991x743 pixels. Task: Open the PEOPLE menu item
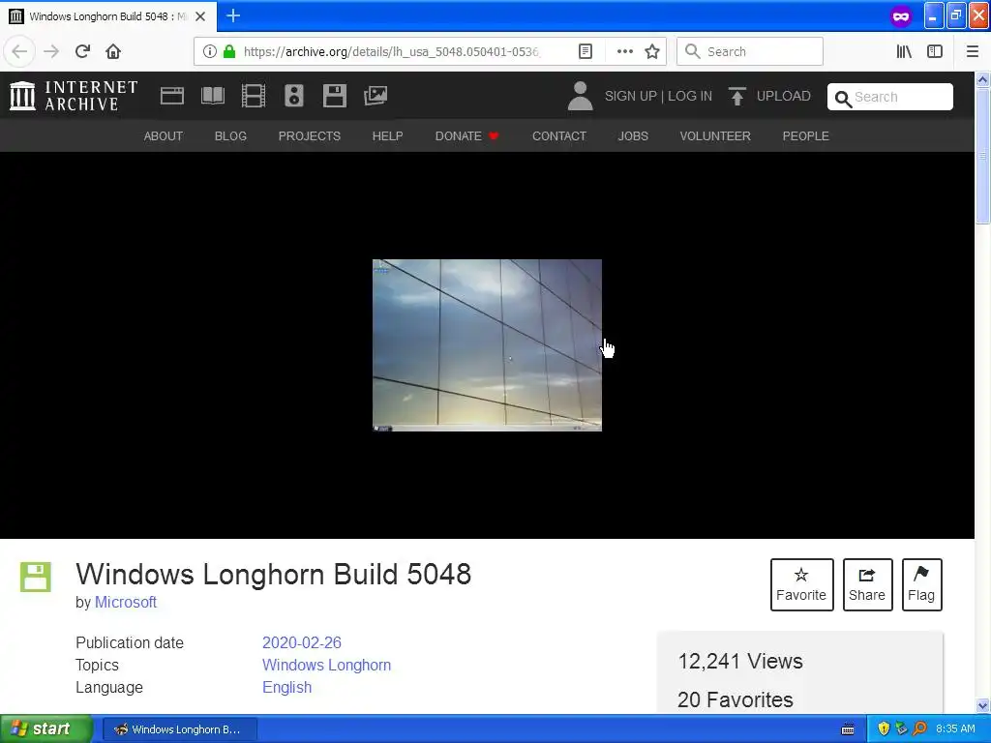806,135
